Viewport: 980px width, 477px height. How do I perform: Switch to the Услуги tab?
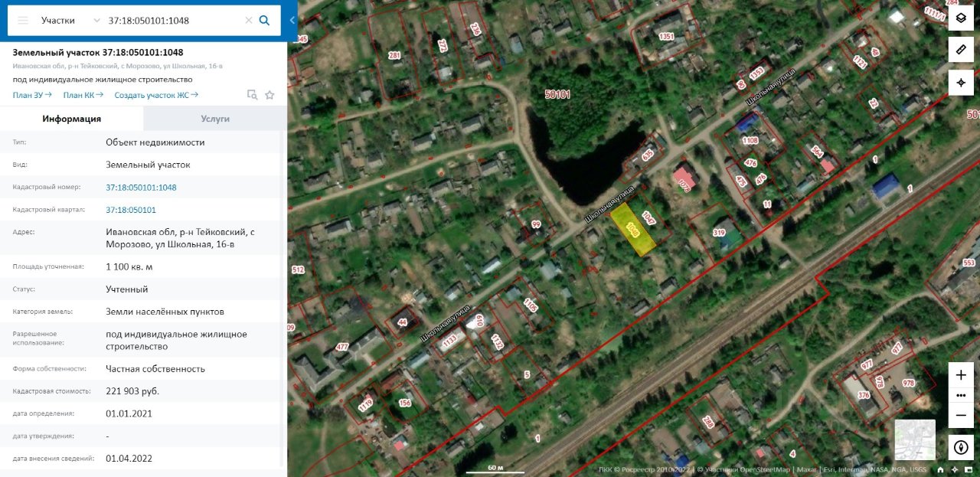[x=215, y=119]
